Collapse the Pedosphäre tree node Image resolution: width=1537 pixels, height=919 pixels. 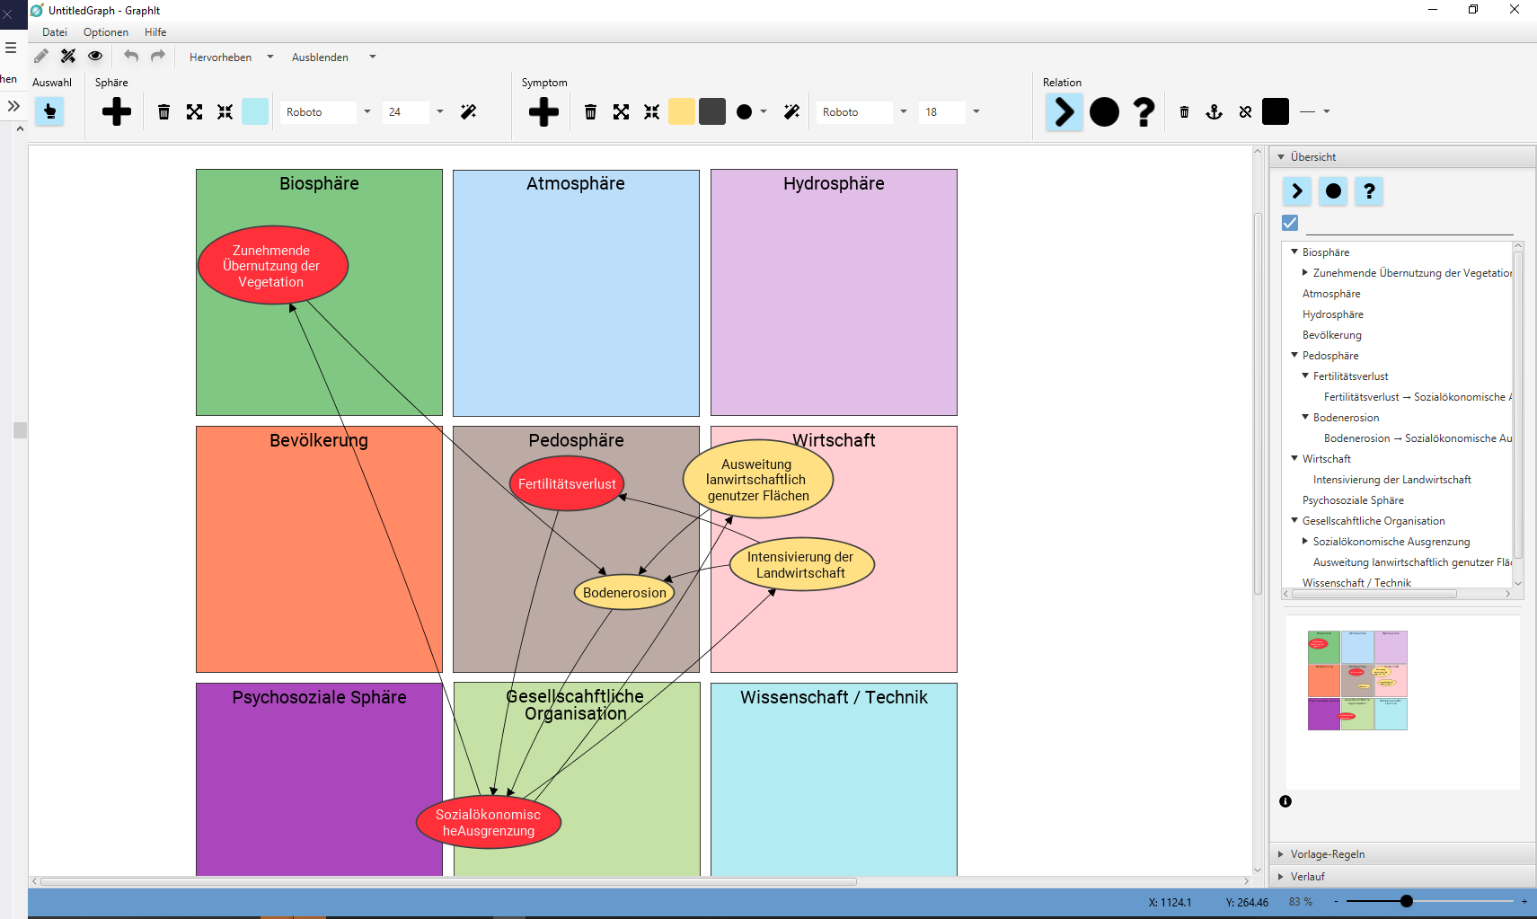tap(1294, 356)
